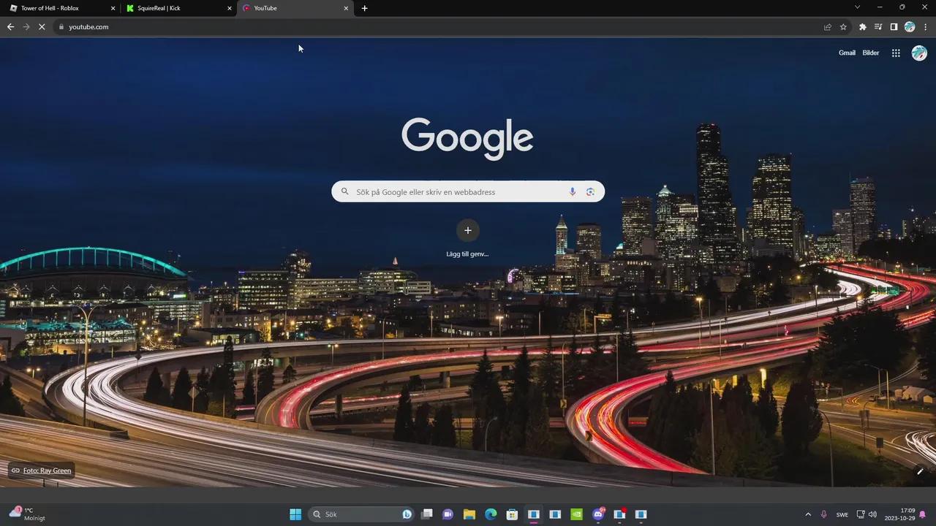This screenshot has height=526, width=936.
Task: Go back with the browser back arrow
Action: coord(10,27)
